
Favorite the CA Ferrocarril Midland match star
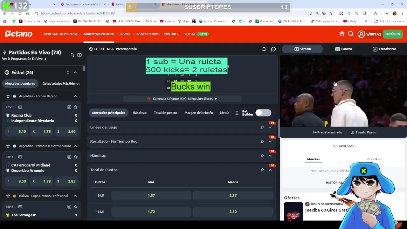[76, 157]
